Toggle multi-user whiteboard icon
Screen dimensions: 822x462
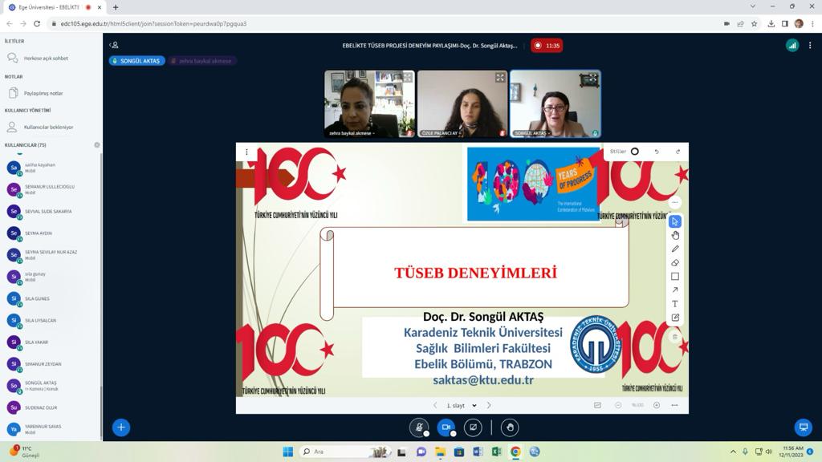click(597, 405)
